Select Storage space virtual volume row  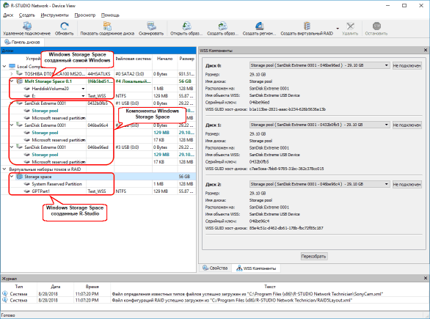pos(99,177)
